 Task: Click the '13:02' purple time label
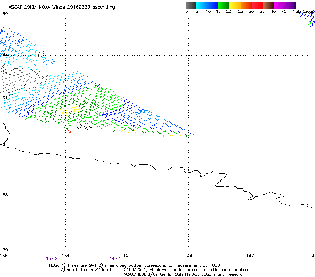52,259
